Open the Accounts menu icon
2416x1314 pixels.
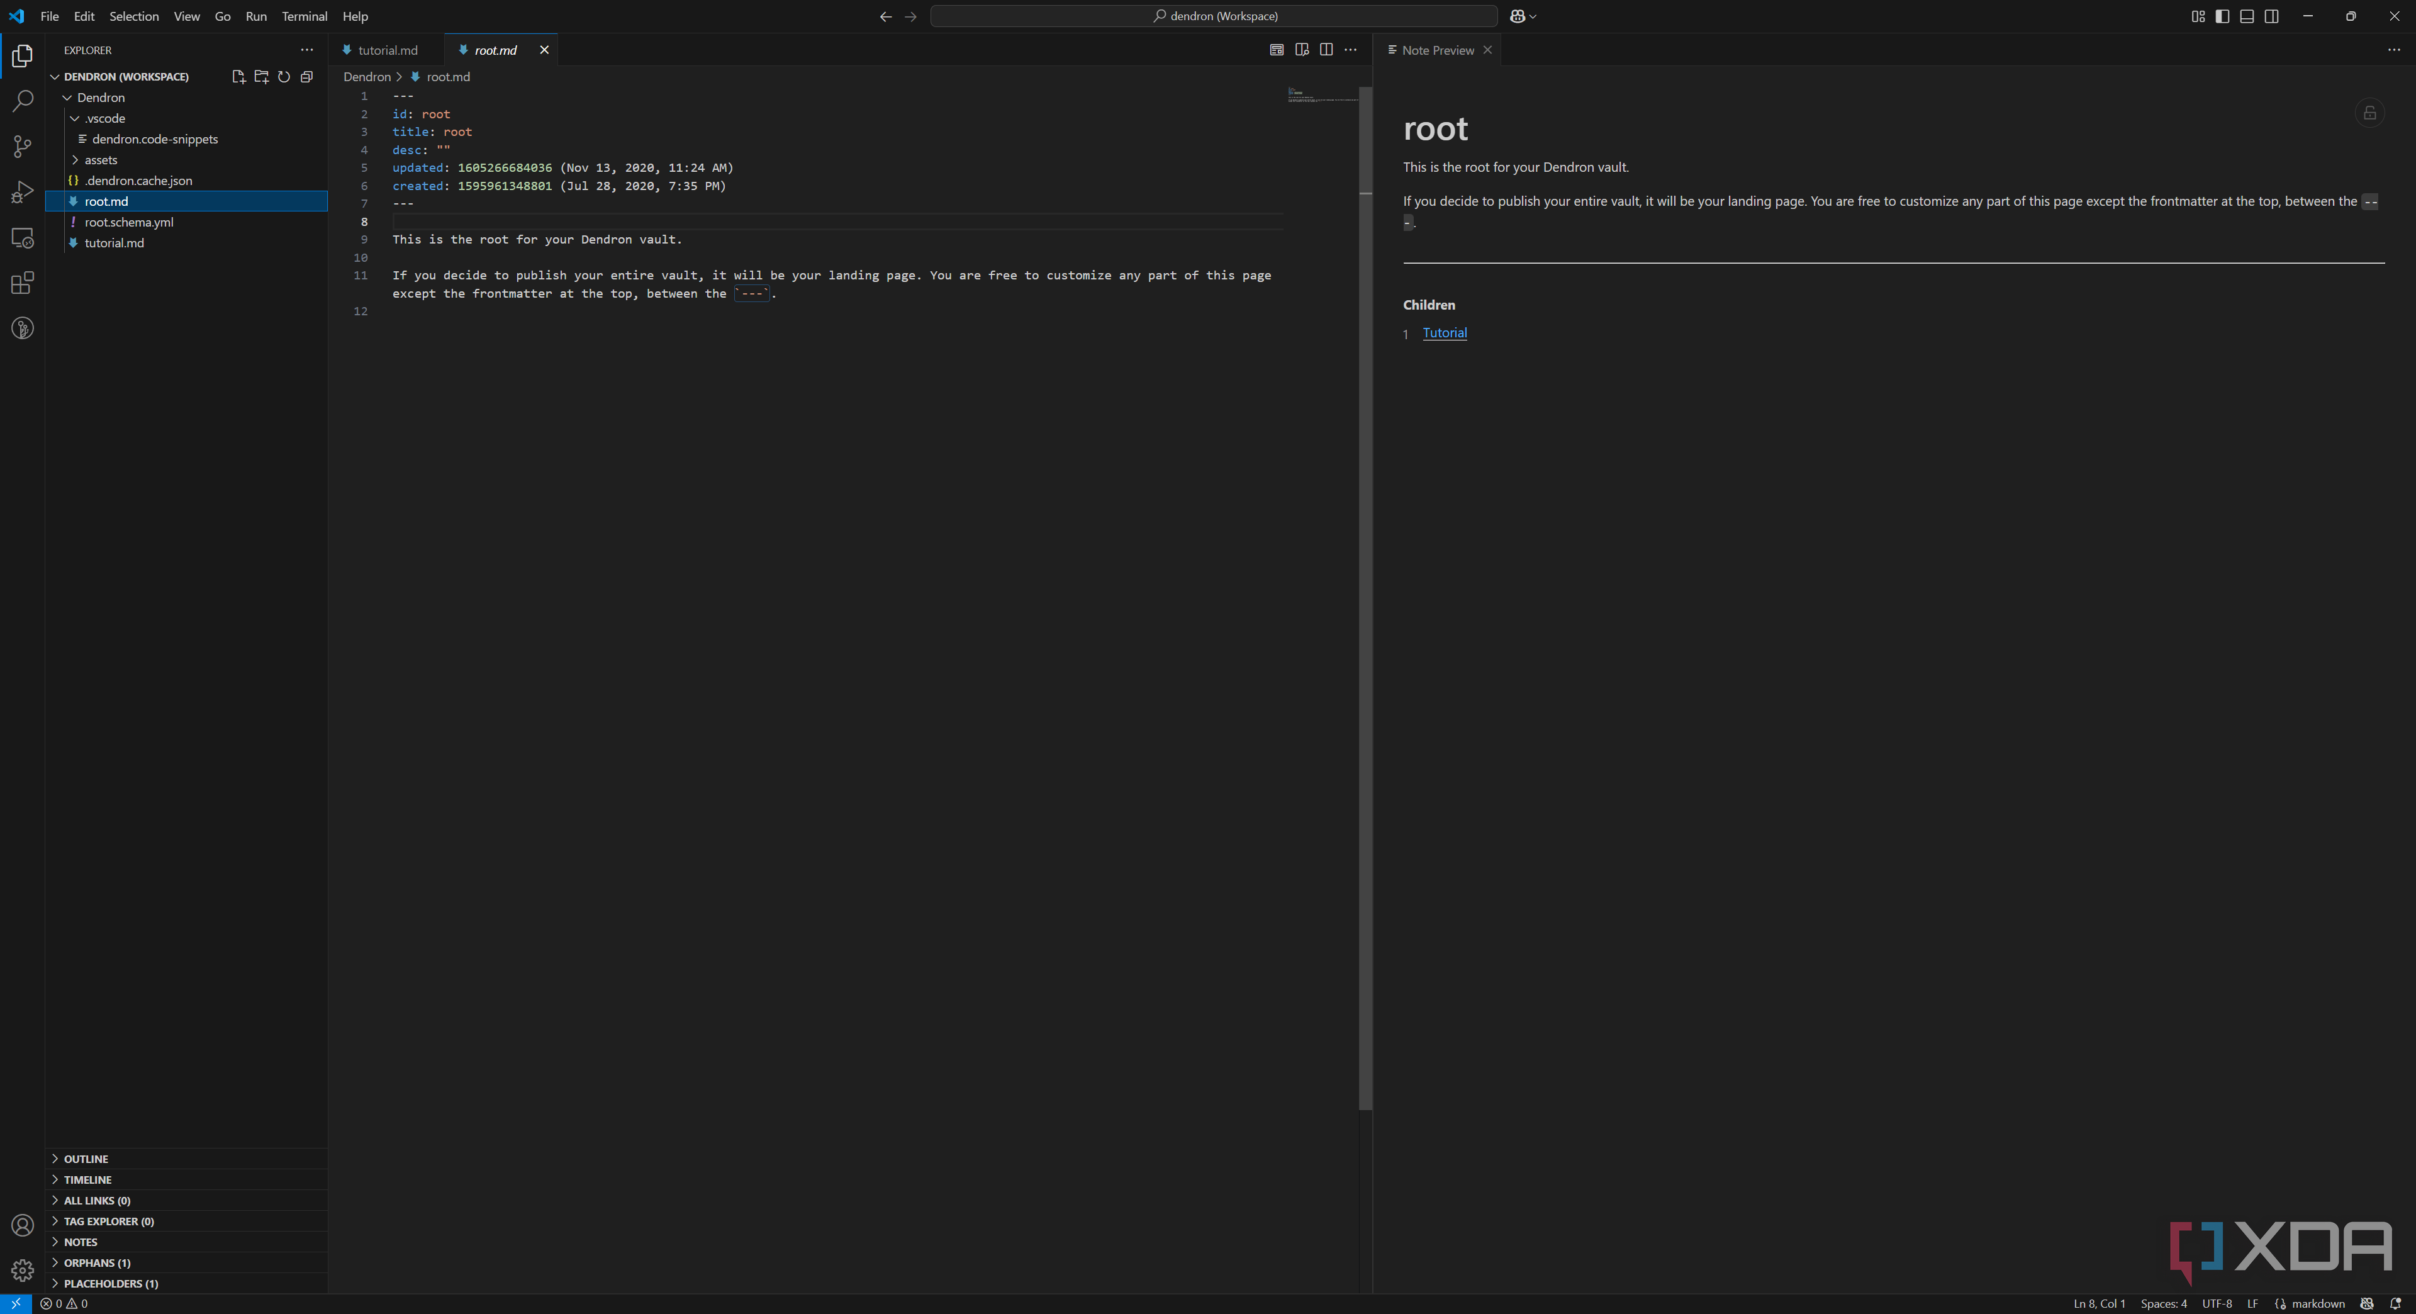click(23, 1225)
